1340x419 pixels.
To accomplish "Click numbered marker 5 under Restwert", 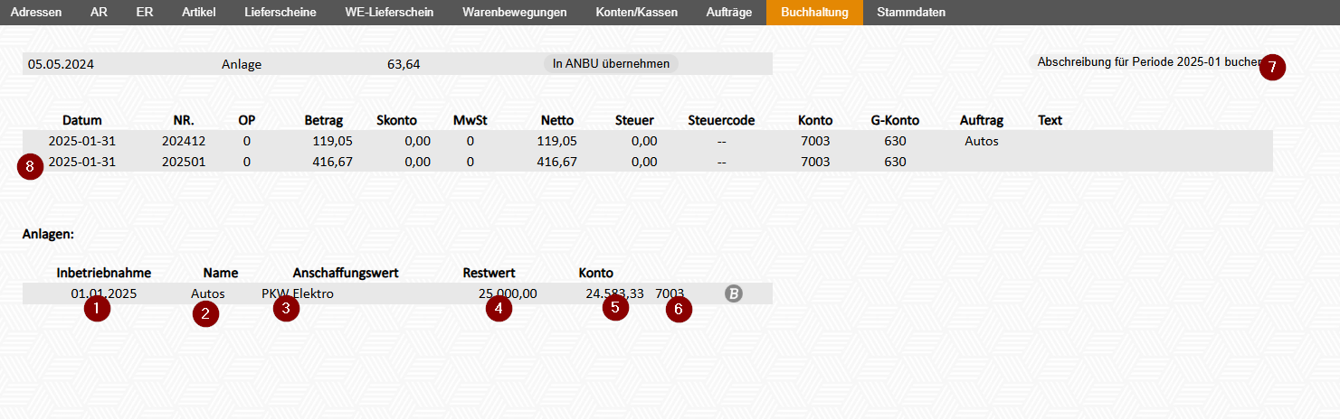I will click(x=615, y=308).
